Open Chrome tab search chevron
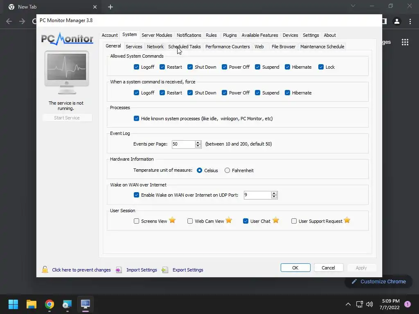 click(353, 6)
